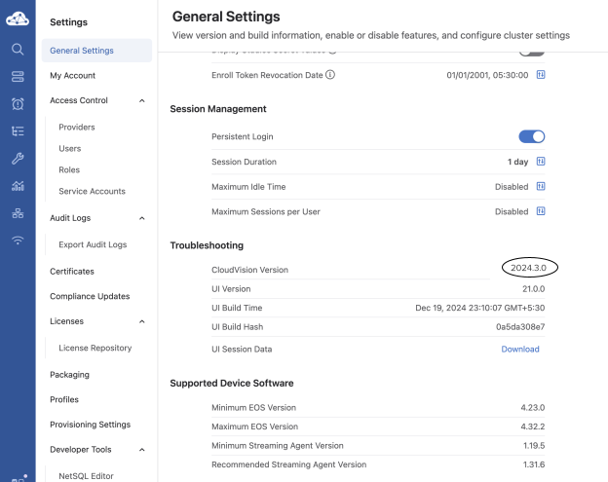Collapse the Access Control section

click(142, 100)
